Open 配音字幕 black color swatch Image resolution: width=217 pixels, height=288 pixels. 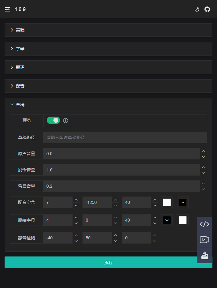[x=183, y=202]
